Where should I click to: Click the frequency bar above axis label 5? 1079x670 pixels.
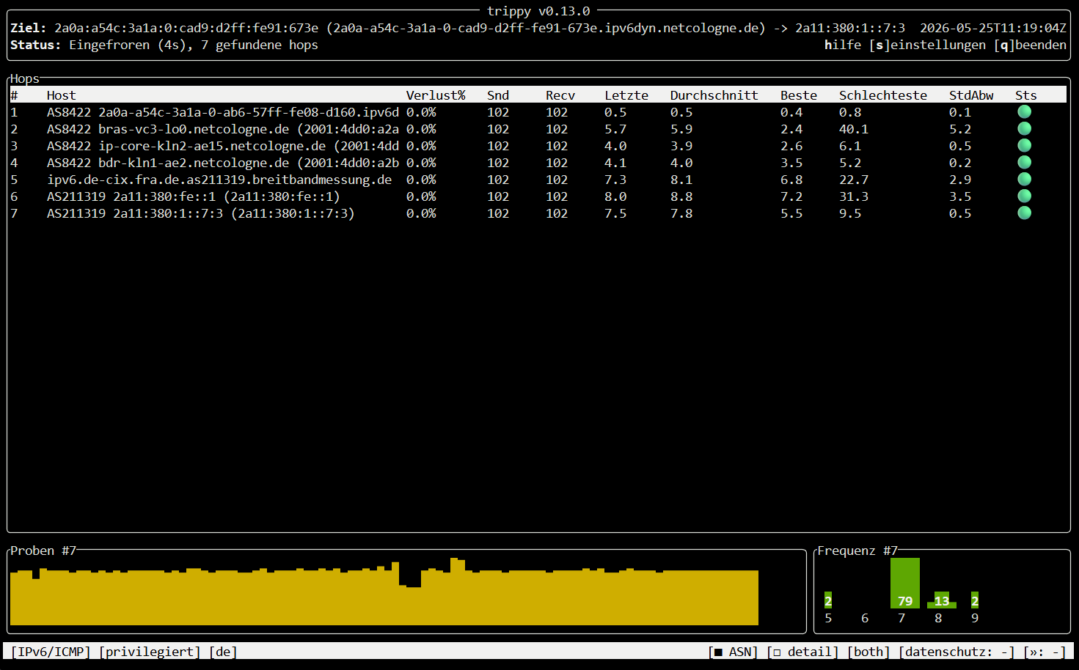[x=828, y=600]
